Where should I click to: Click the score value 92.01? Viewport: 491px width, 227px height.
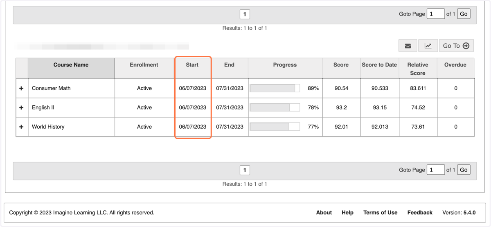point(341,127)
